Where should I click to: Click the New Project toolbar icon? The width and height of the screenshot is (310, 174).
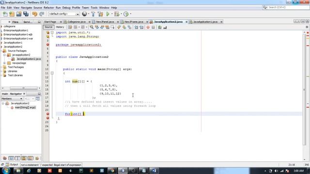pos(12,14)
